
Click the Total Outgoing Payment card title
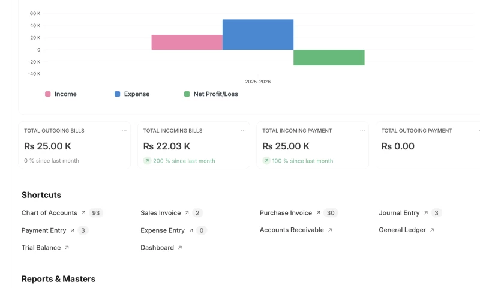[x=416, y=131]
